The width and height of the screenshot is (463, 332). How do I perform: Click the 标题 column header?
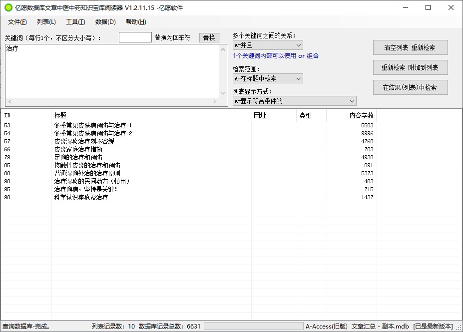click(150, 115)
